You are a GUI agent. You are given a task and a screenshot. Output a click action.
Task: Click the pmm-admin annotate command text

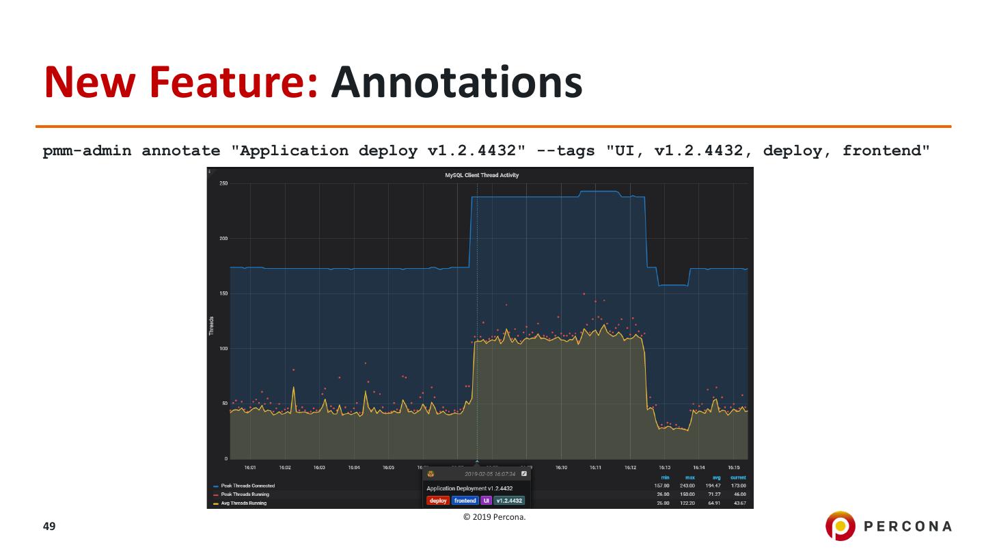(487, 151)
